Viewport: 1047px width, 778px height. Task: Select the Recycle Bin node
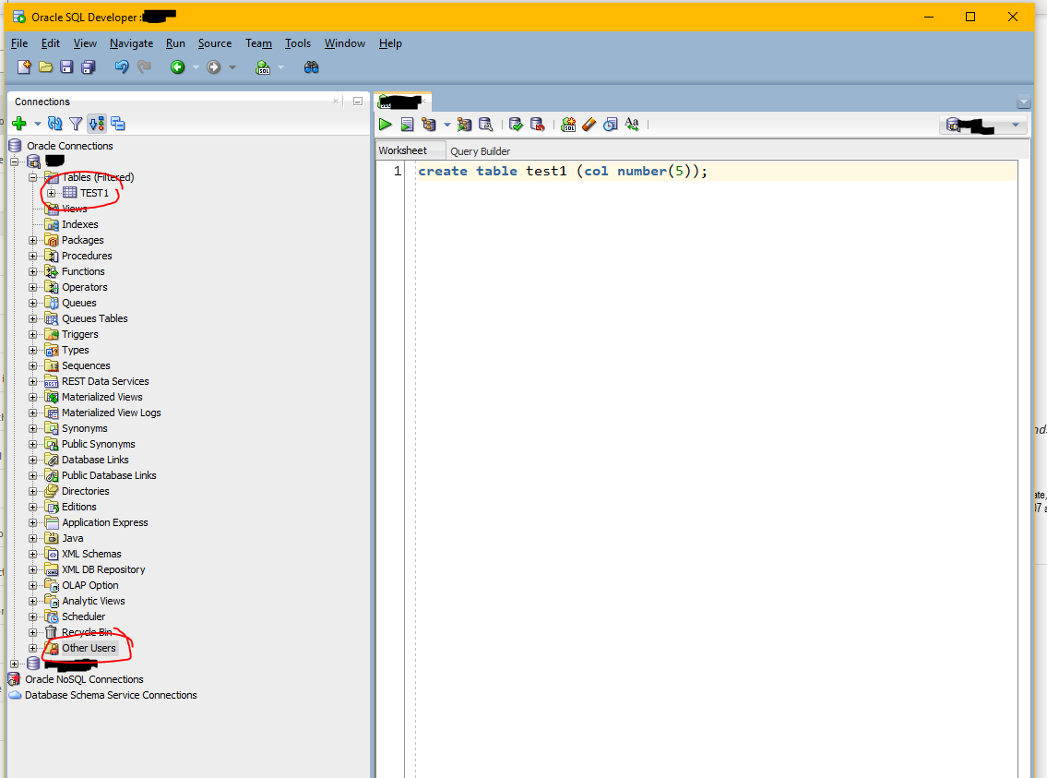coord(87,632)
